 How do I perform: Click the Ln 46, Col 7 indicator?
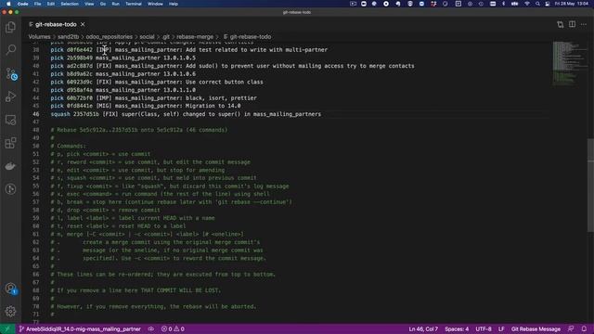(423, 329)
